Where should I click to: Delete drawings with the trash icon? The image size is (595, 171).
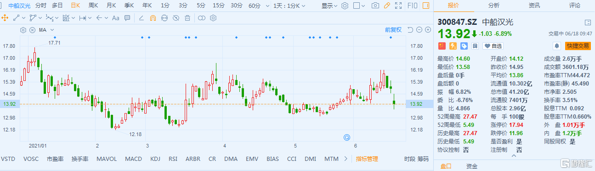coord(187,18)
